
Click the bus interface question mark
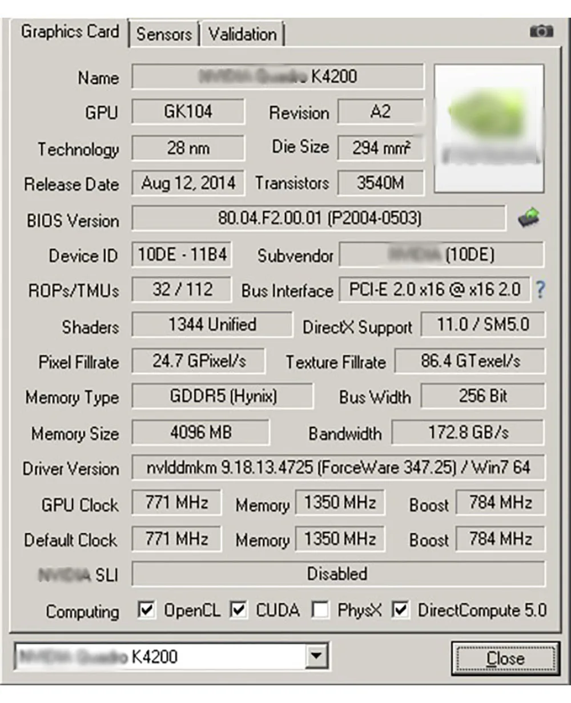pyautogui.click(x=540, y=290)
